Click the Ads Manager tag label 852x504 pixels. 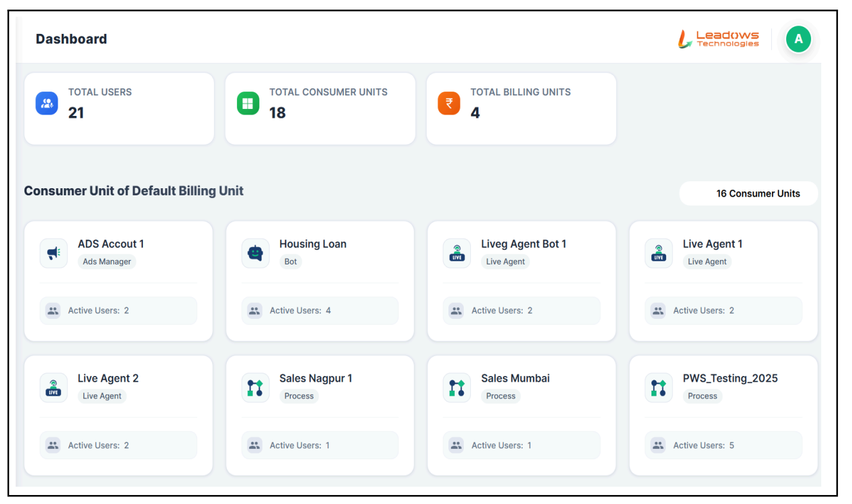[x=107, y=261]
